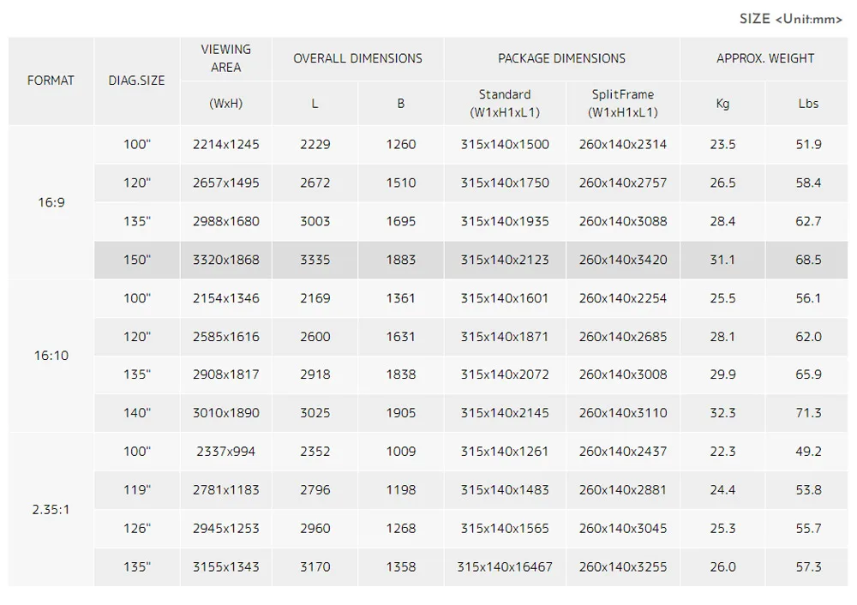Click the FORMAT column header
Image resolution: width=857 pixels, height=605 pixels.
coord(51,81)
